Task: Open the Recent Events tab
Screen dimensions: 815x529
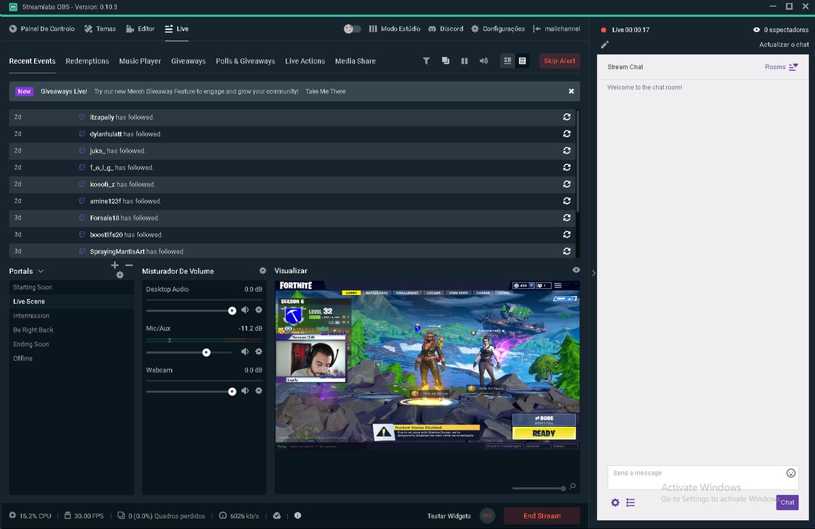Action: tap(33, 61)
